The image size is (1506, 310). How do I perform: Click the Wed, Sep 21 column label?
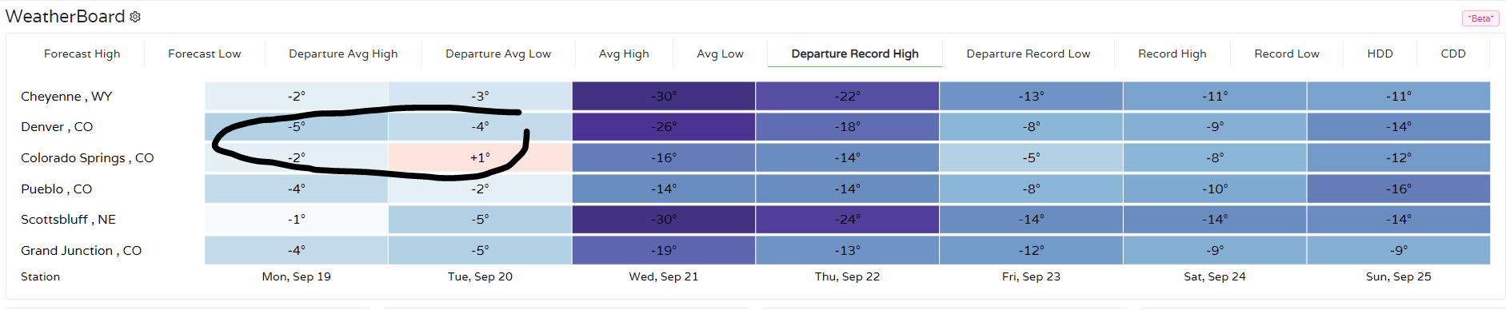point(664,276)
